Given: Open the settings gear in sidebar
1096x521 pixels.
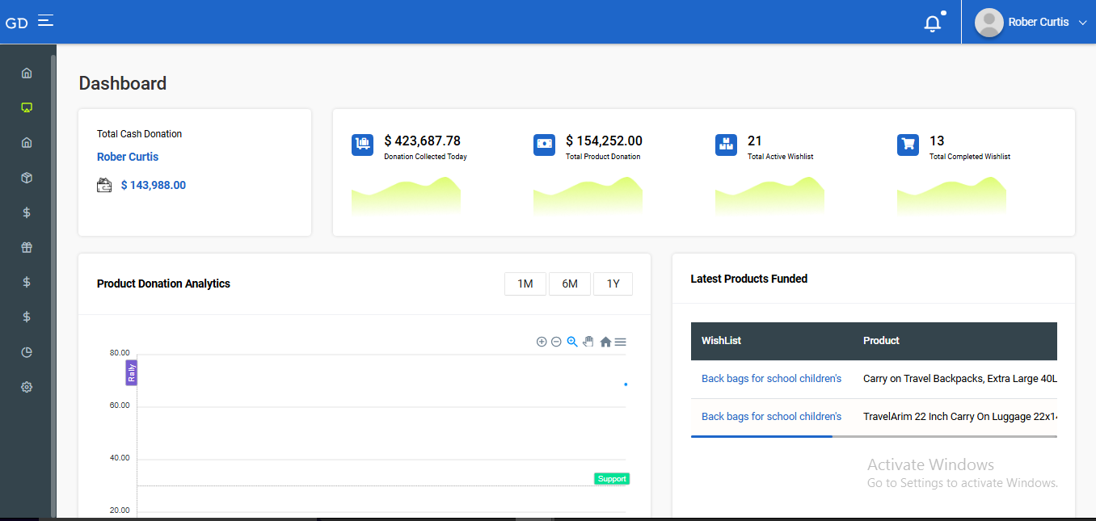Looking at the screenshot, I should (x=27, y=388).
